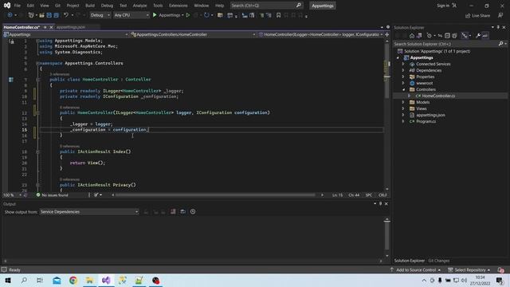Expand the Views folder arrow

click(x=403, y=108)
